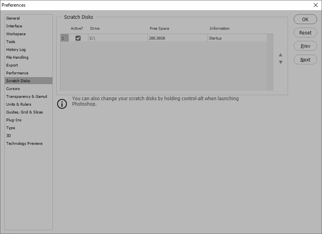Click the Startup information cell

pos(237,38)
